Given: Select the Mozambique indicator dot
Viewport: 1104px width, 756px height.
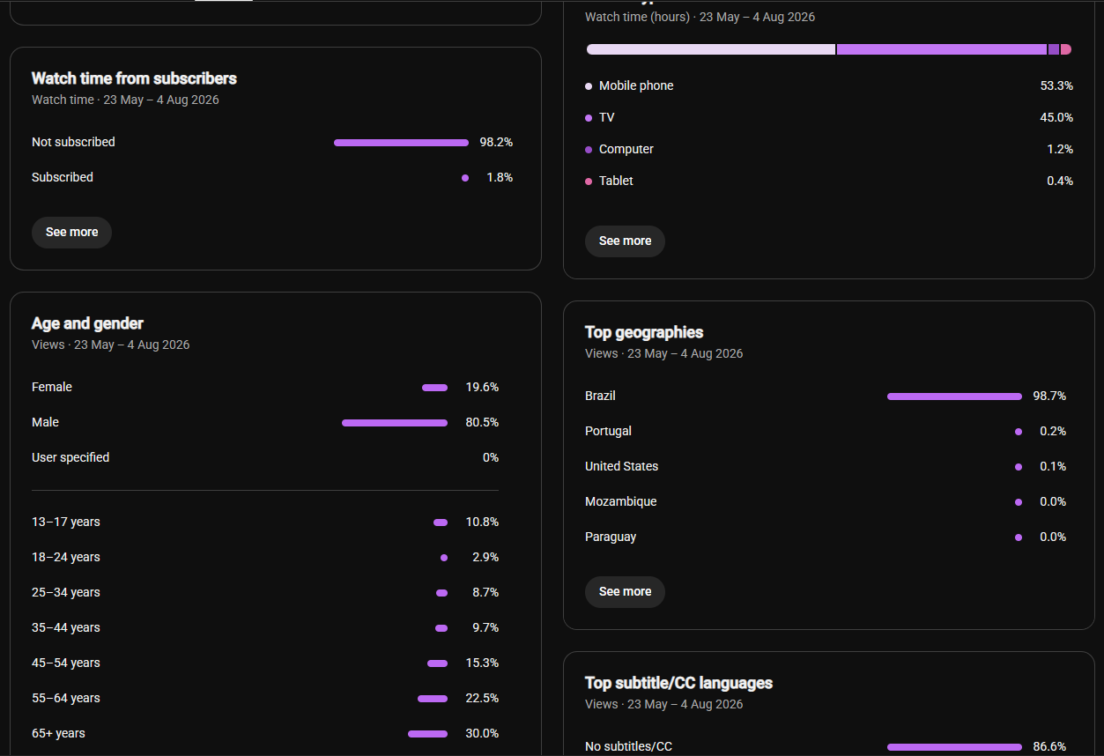Looking at the screenshot, I should 1019,502.
